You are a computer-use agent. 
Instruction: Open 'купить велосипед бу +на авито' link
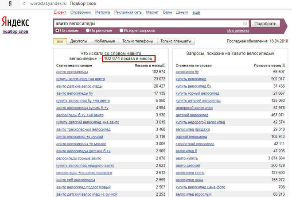(83, 100)
